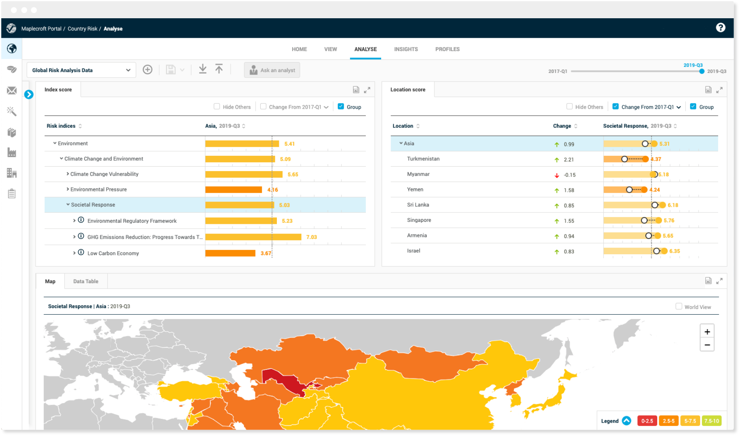Switch to the Insights tab
This screenshot has height=436, width=740.
click(x=406, y=49)
